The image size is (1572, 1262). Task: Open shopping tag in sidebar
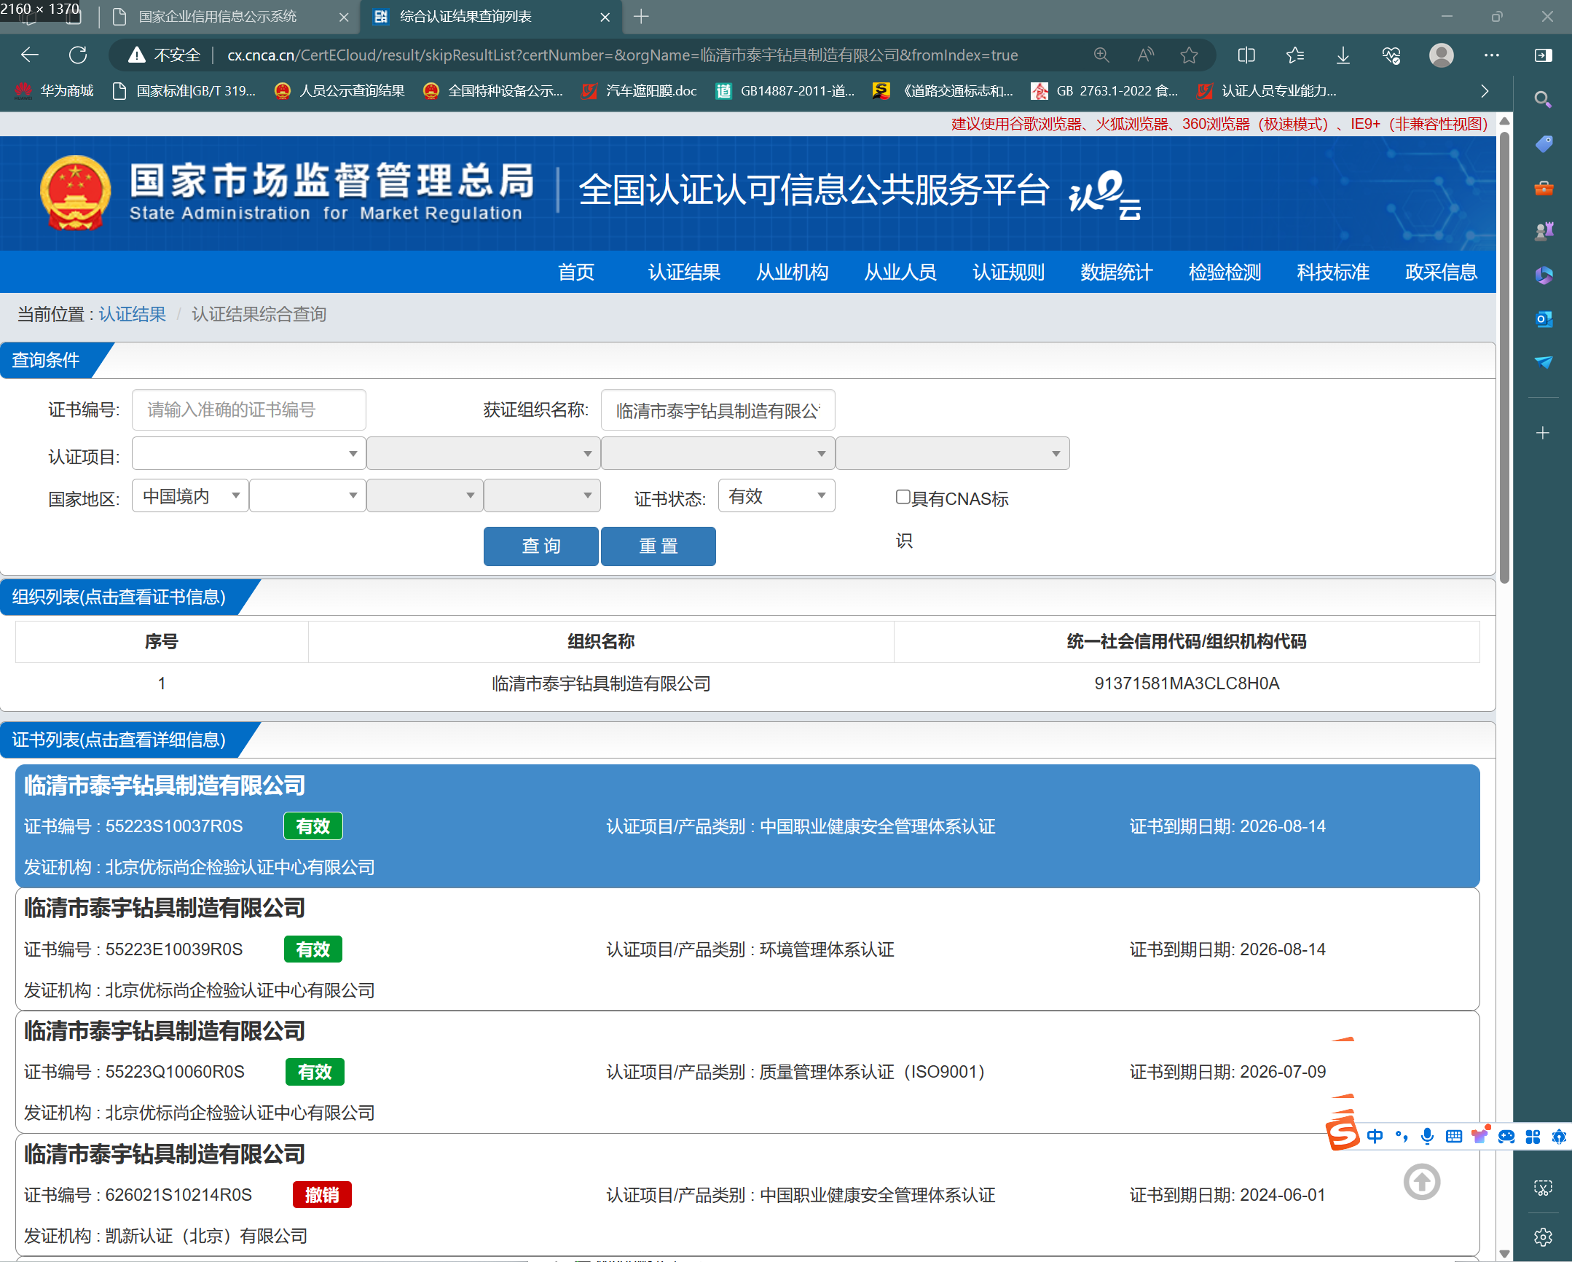tap(1543, 144)
